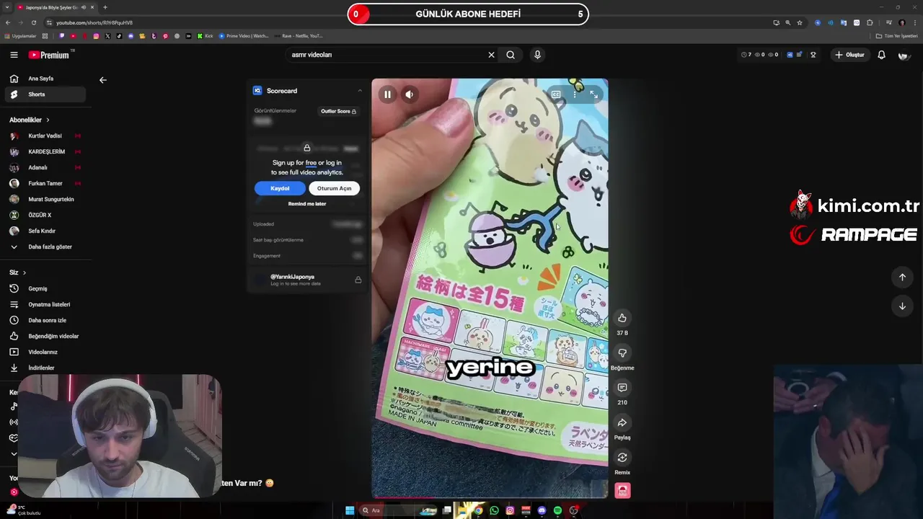
Task: Open the 210 comments panel
Action: pos(622,388)
